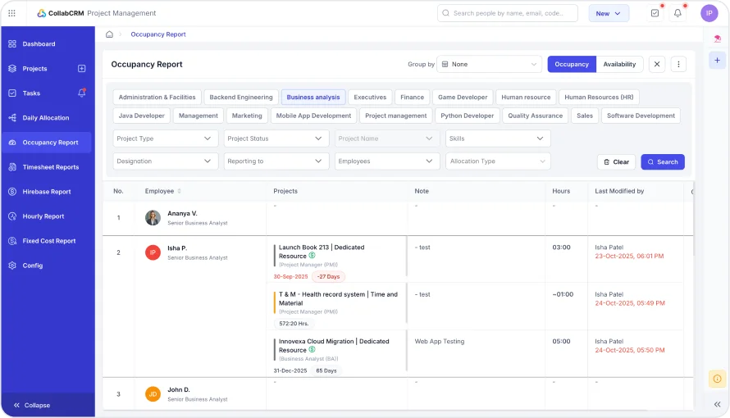Click the 572:20 Hrs. badge

294,324
